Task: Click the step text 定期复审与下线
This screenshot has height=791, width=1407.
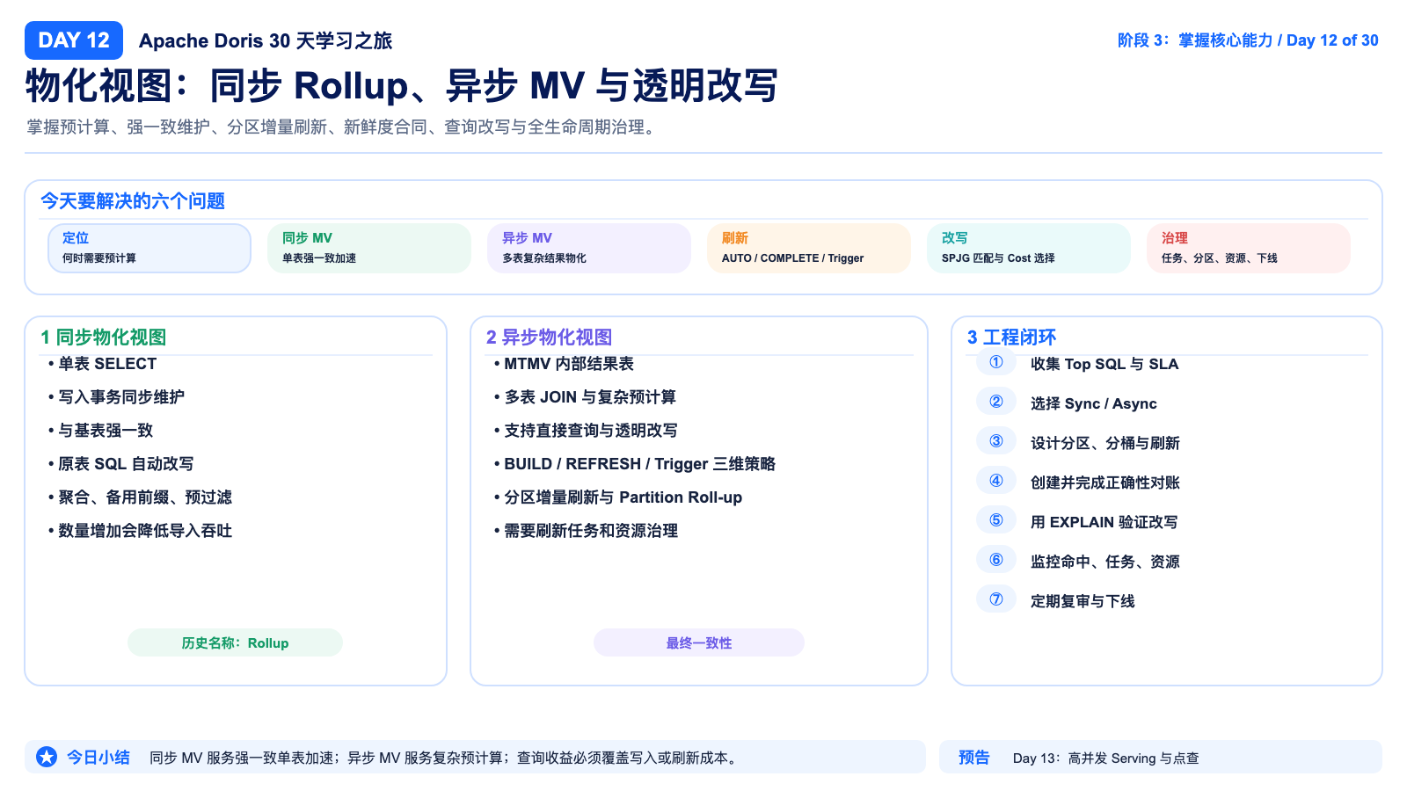Action: [1083, 601]
